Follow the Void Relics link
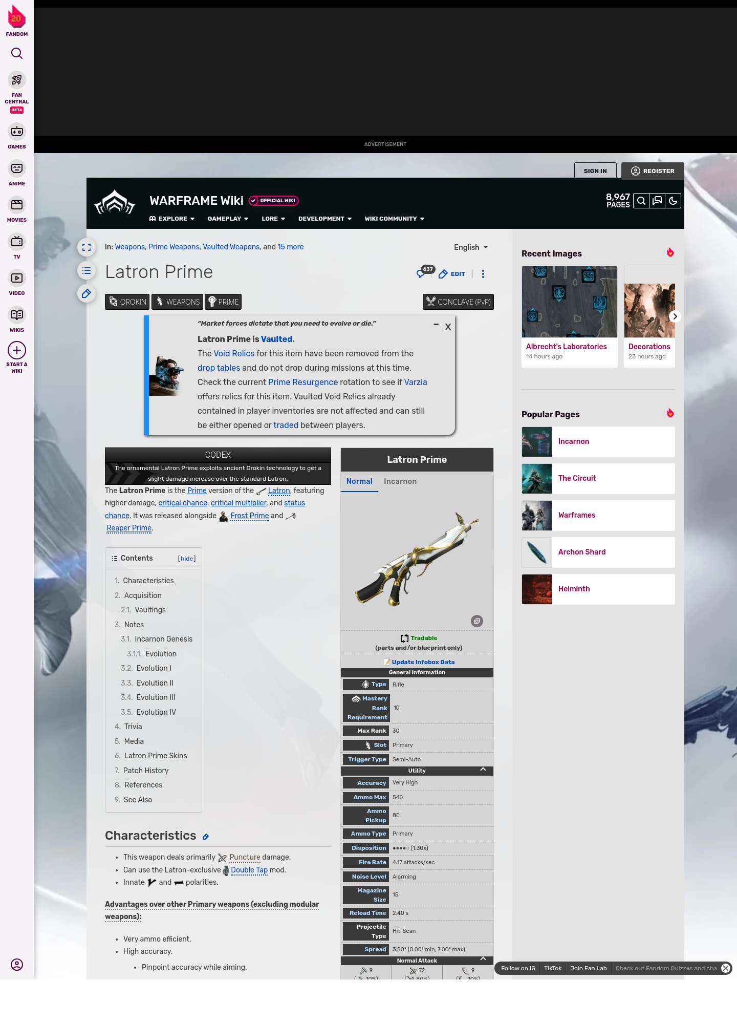 pos(234,353)
